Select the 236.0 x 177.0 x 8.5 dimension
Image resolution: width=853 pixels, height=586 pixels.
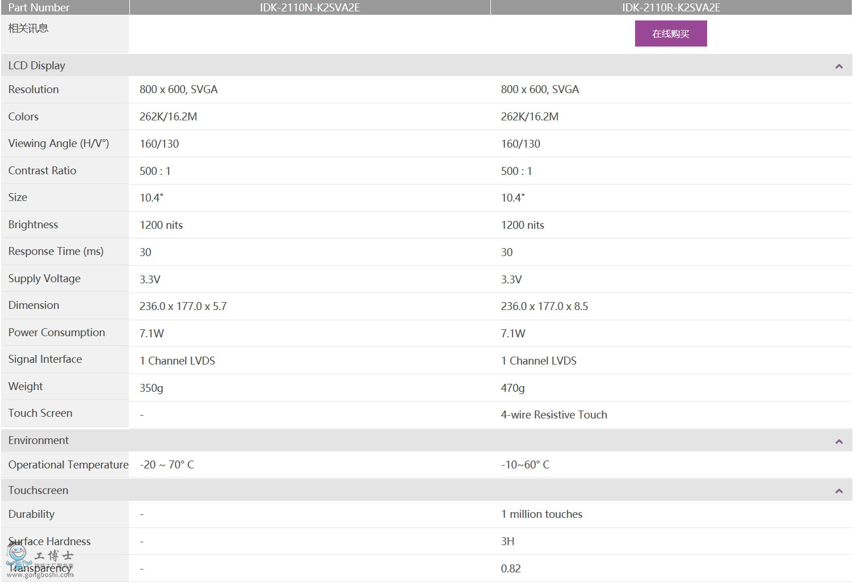pos(544,307)
